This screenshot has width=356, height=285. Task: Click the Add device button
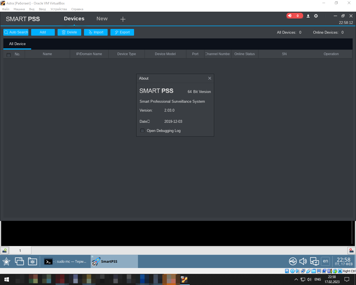click(x=43, y=32)
